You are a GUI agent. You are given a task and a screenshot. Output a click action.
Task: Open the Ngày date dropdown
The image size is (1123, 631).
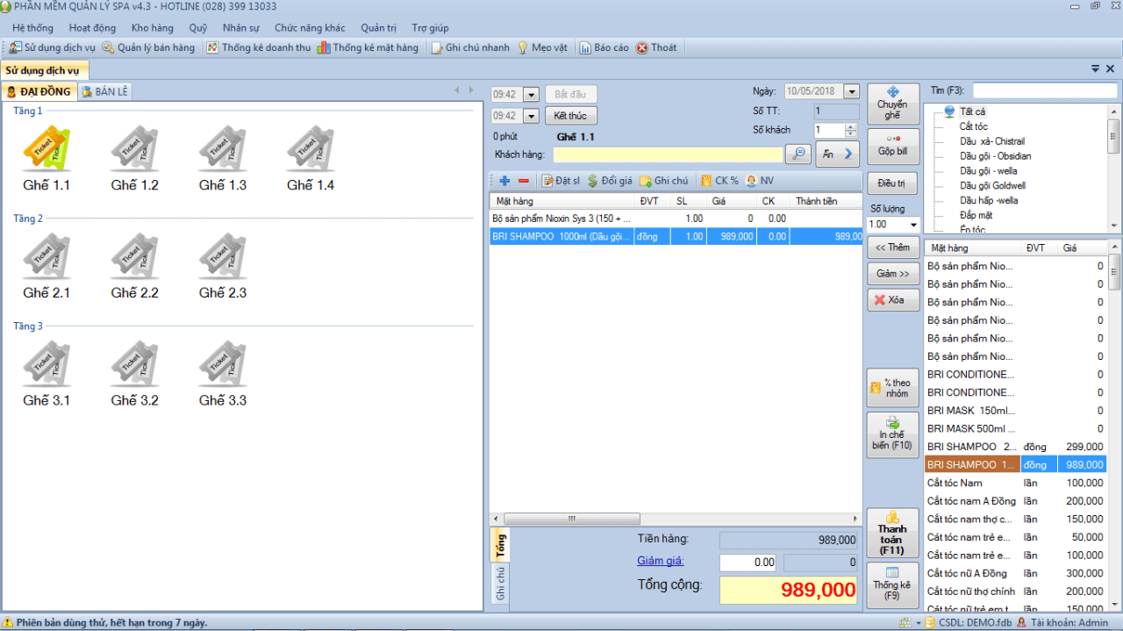pos(851,91)
